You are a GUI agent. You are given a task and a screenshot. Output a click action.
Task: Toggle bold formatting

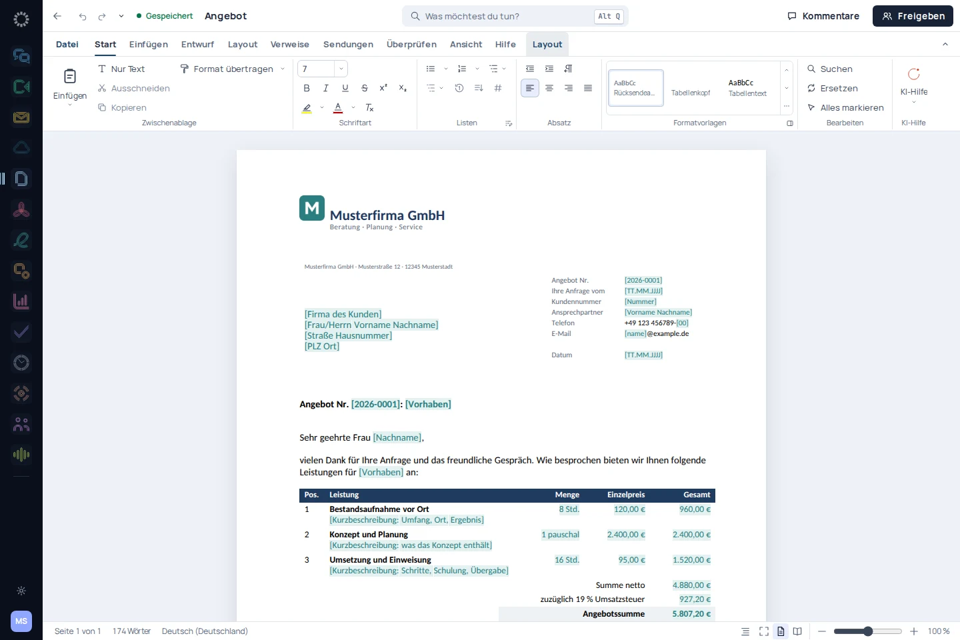[307, 88]
